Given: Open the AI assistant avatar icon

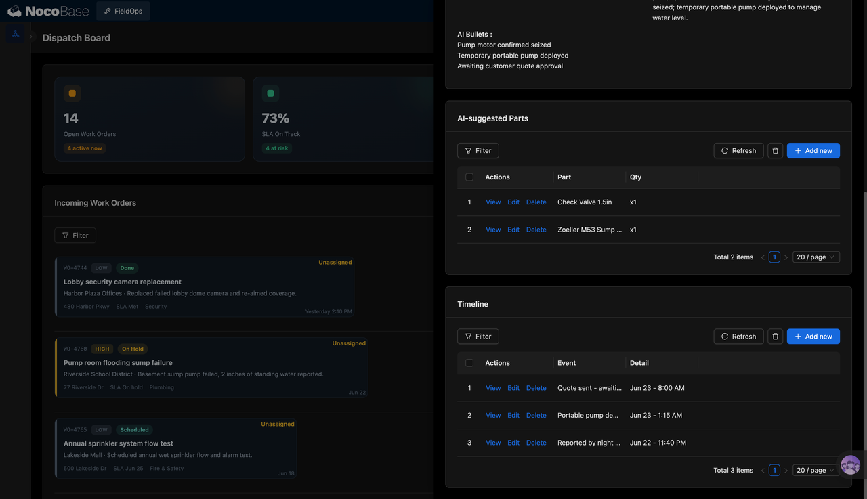Looking at the screenshot, I should point(850,465).
